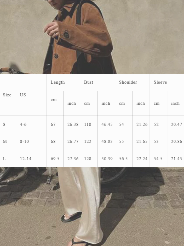184x246 pixels.
Task: Click the Shoulder header cell
Action: [128, 82]
